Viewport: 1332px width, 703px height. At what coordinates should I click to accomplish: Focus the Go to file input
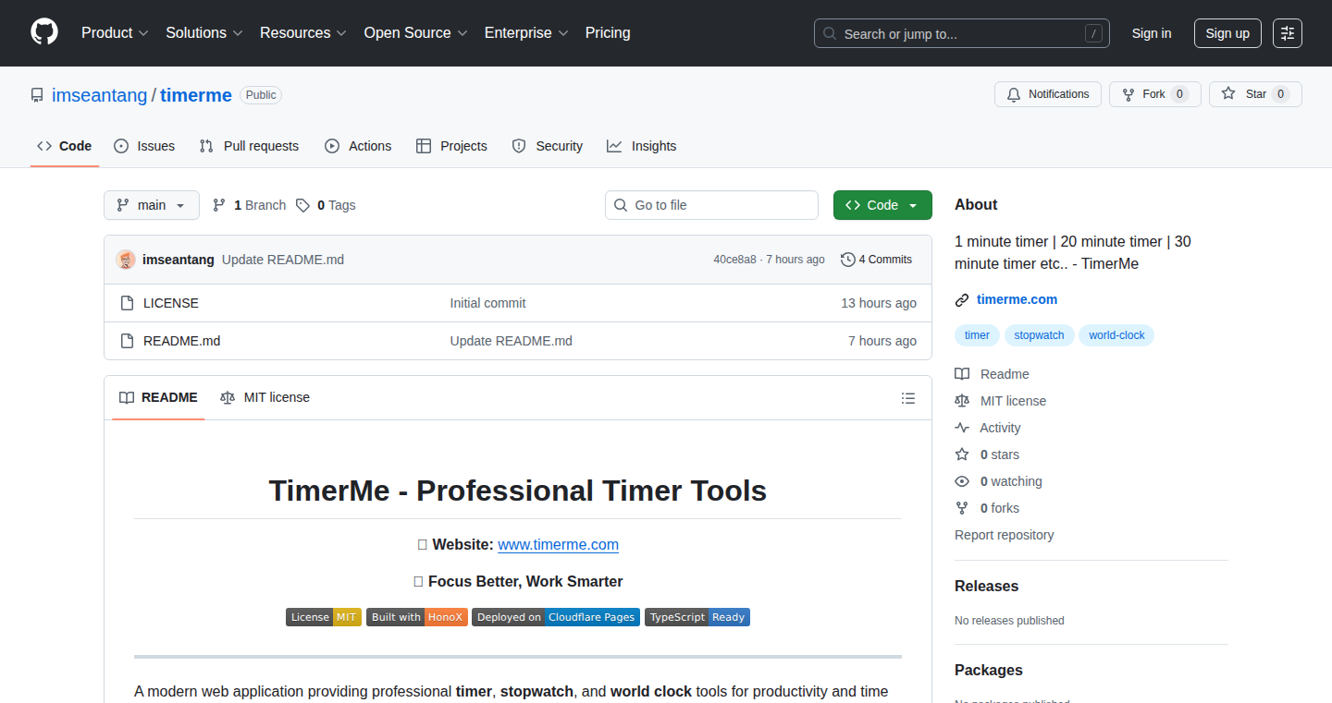[x=711, y=205]
